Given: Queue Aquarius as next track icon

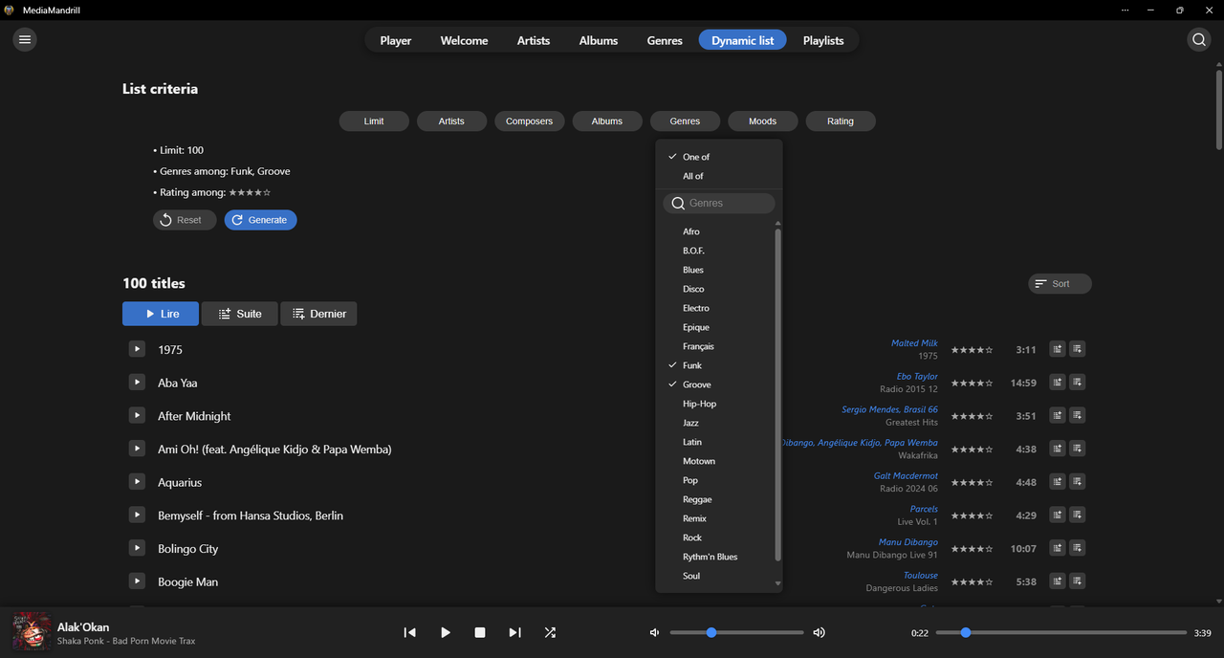Looking at the screenshot, I should (x=1058, y=482).
